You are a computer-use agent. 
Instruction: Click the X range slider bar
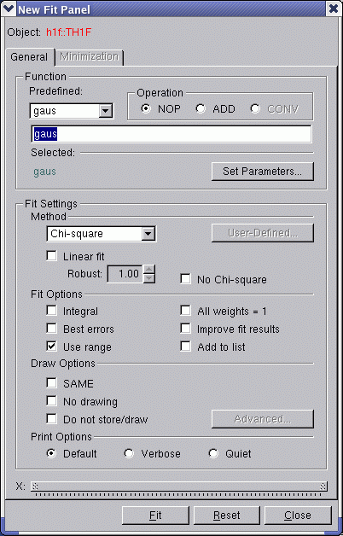(x=178, y=486)
